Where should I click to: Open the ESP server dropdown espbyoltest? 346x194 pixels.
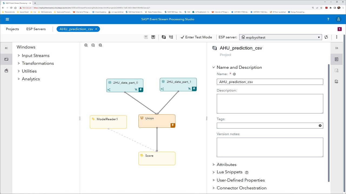(x=280, y=37)
